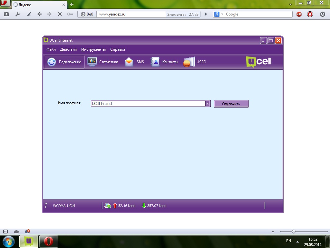Screen dimensions: 330x248
Task: Open the USSD requests section
Action: [x=195, y=62]
